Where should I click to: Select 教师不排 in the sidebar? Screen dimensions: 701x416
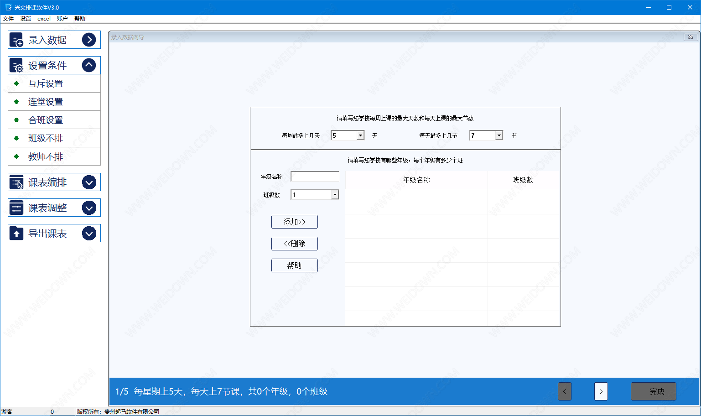pos(54,156)
